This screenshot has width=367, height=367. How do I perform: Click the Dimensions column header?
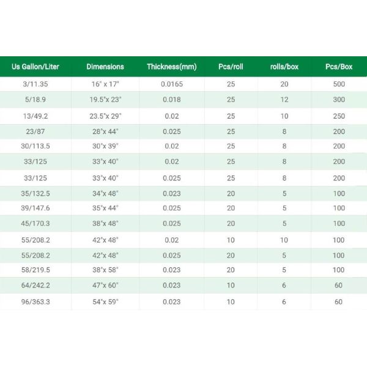point(105,67)
